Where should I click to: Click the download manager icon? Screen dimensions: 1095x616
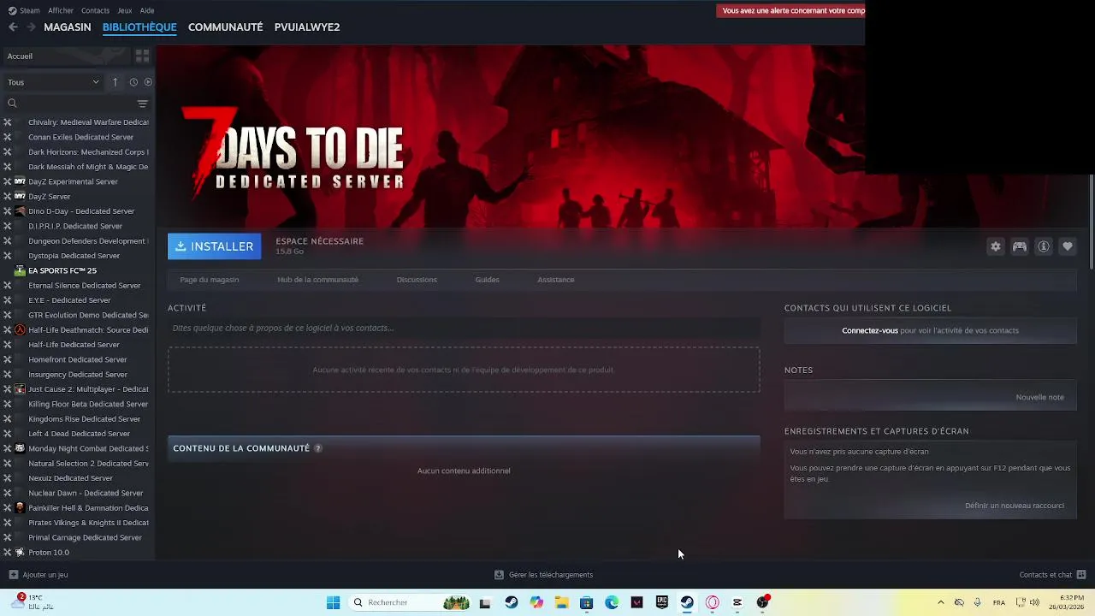(x=499, y=575)
